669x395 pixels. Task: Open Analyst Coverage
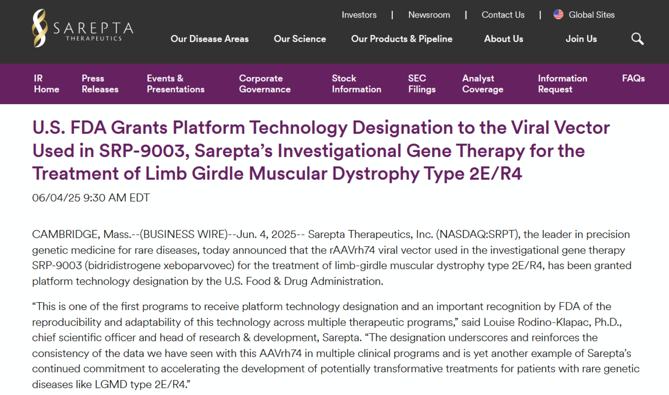483,84
